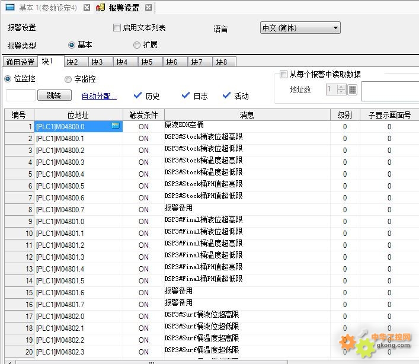Viewport: 419px width, 364px height.
Task: Close the 报警设置 tab
Action: (148, 8)
